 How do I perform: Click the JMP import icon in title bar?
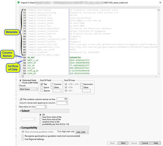pyautogui.click(x=19, y=2)
